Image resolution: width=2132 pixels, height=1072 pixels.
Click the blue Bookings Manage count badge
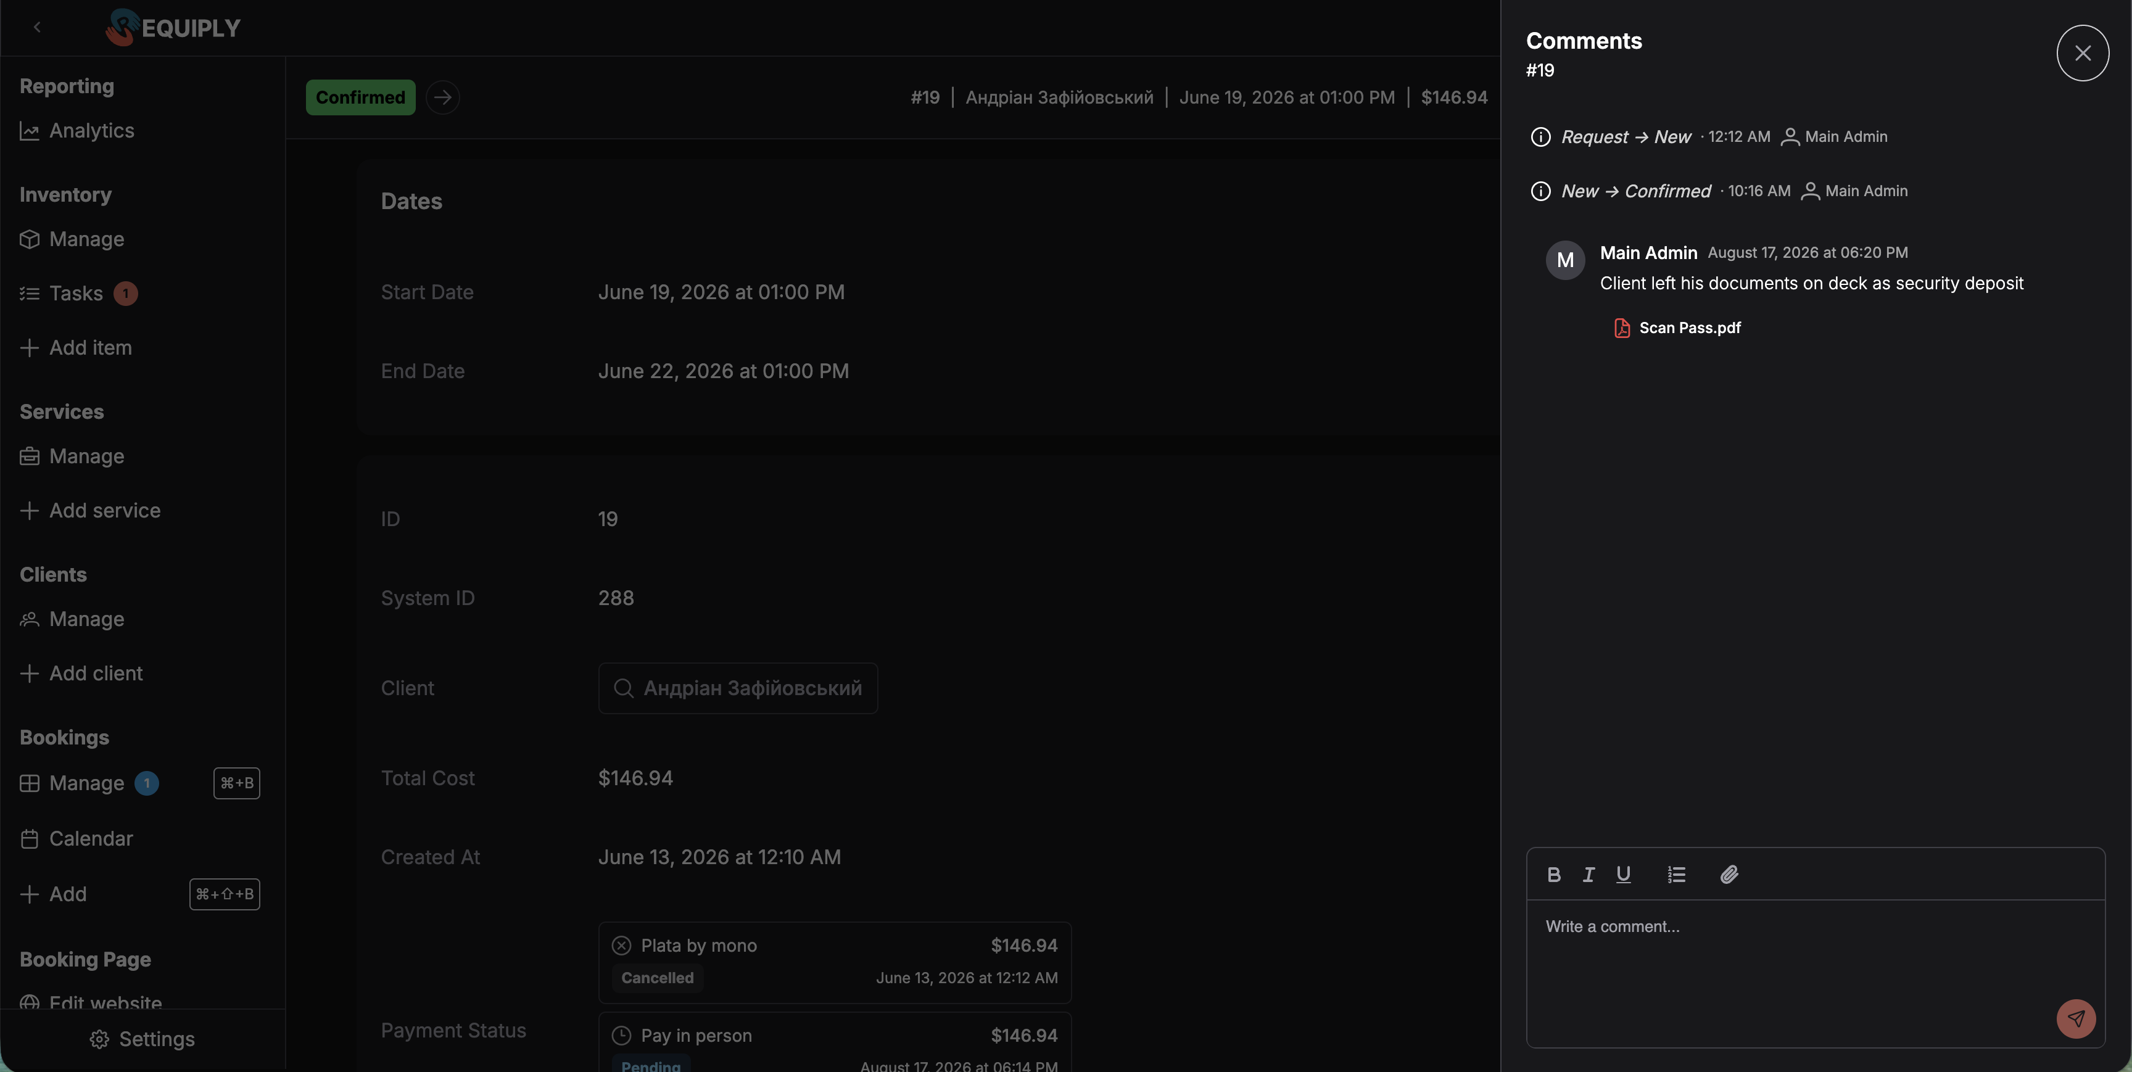(x=146, y=783)
